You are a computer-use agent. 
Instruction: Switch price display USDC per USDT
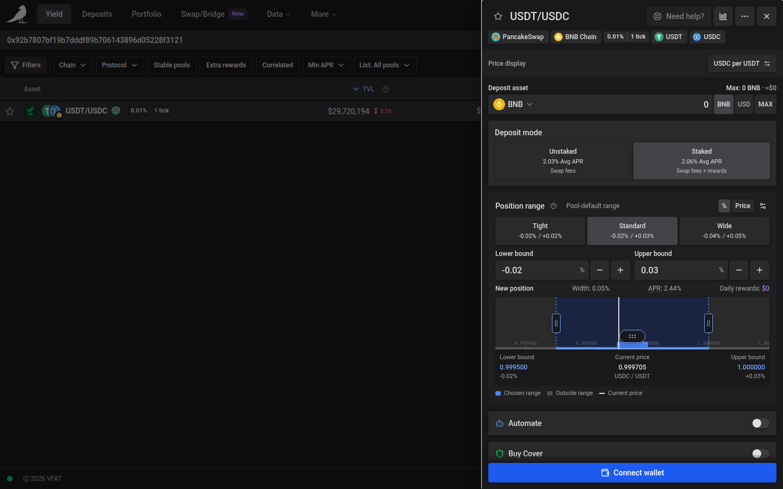742,64
